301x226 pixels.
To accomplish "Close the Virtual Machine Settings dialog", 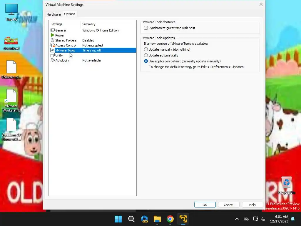I will coord(261,4).
